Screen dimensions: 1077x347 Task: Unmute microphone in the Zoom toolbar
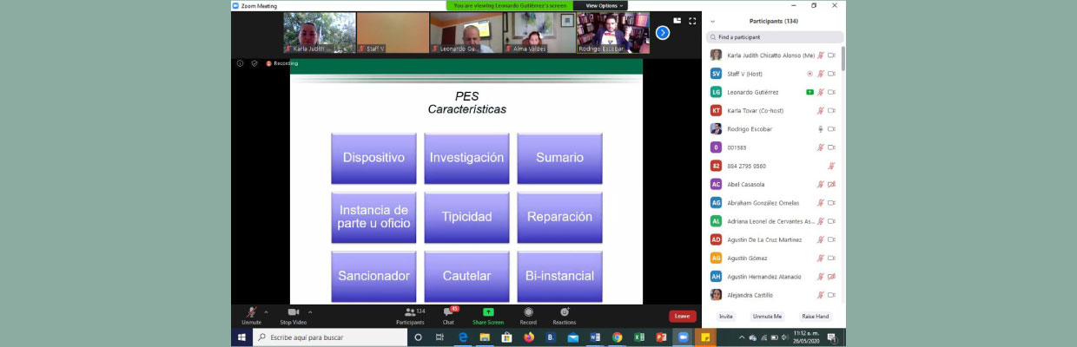coord(251,313)
